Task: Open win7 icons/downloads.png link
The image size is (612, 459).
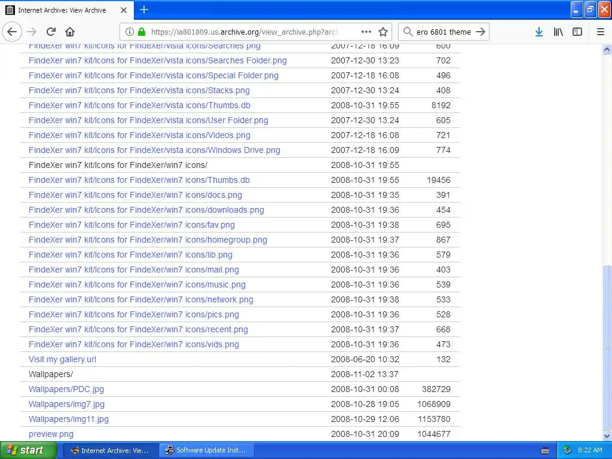Action: click(146, 210)
